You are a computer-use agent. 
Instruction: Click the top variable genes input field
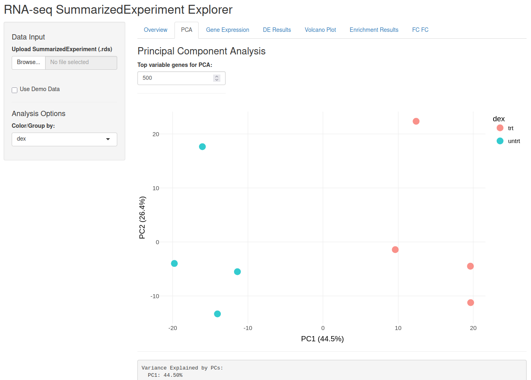(x=181, y=78)
